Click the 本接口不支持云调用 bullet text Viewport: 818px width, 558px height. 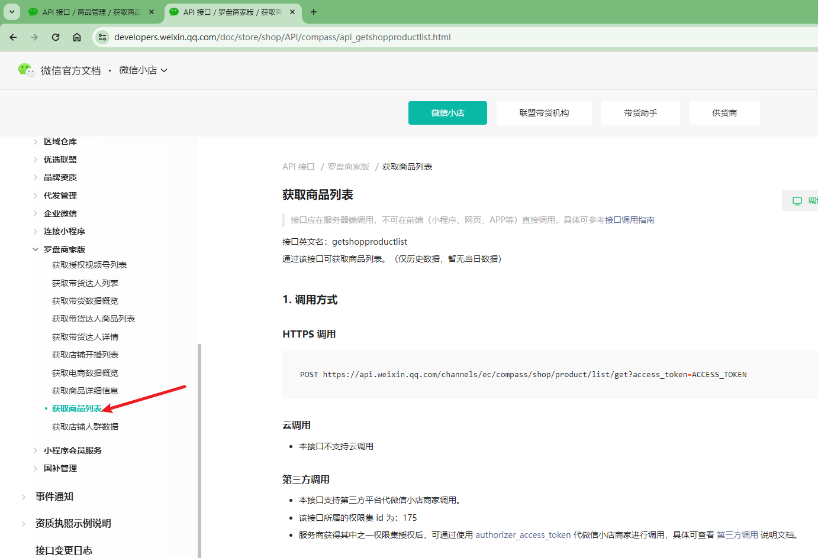[336, 446]
